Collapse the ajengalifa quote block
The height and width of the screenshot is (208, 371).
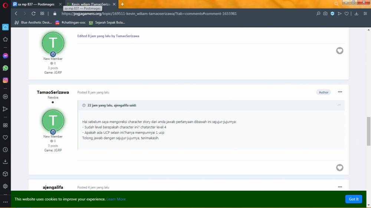point(84,105)
